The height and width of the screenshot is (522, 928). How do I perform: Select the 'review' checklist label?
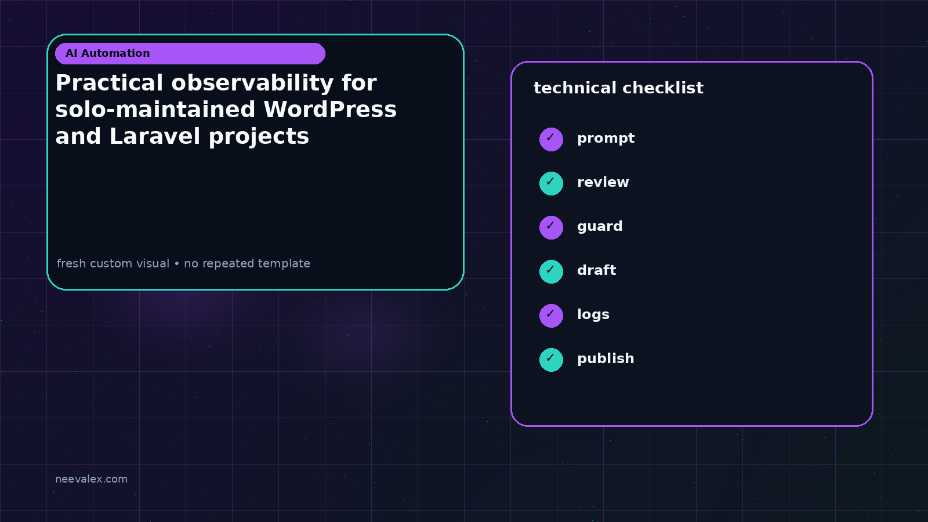click(x=603, y=182)
